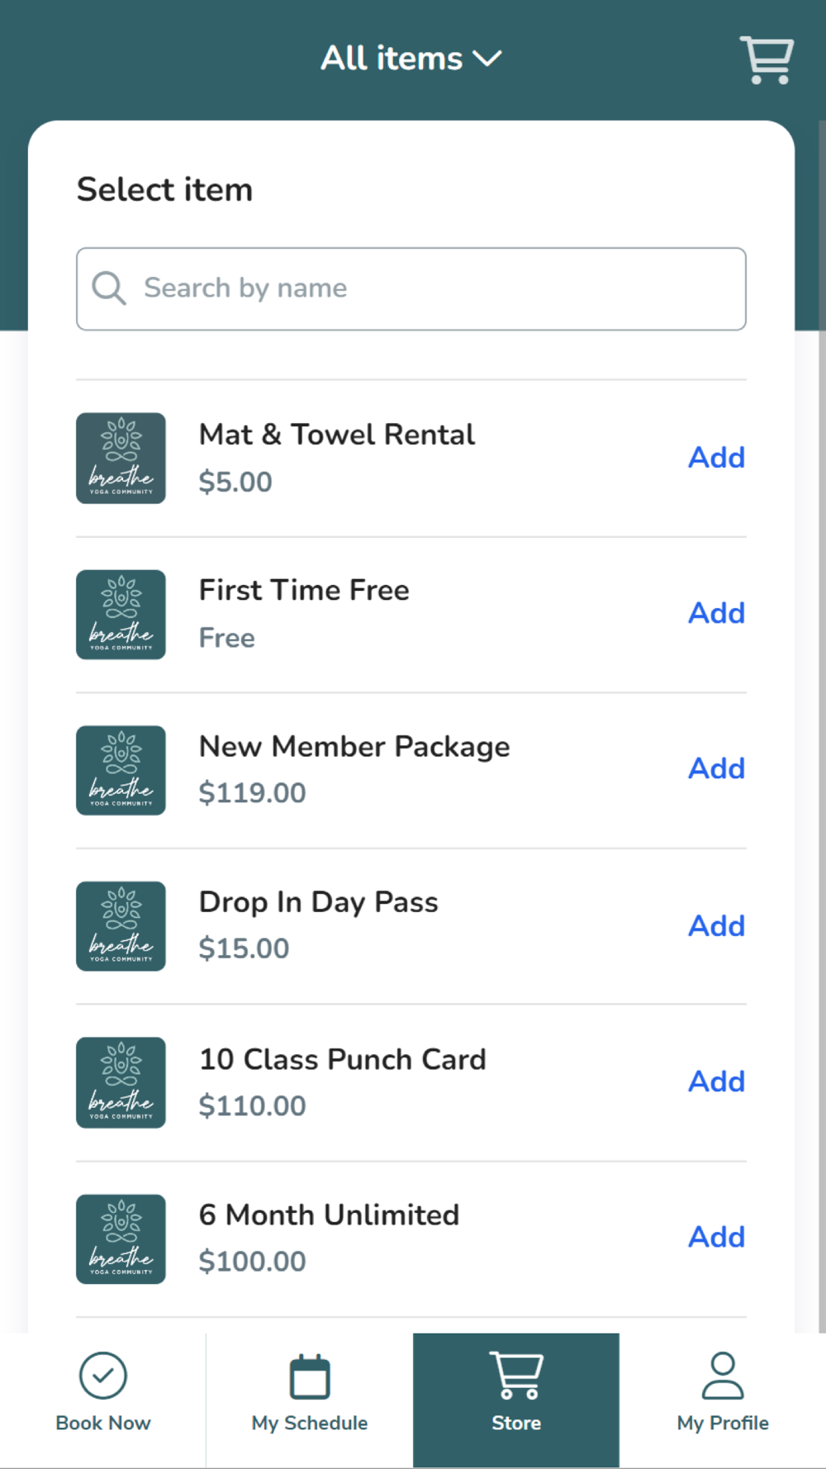
Task: Open the 6 Month Unlimited item title
Action: click(x=329, y=1215)
